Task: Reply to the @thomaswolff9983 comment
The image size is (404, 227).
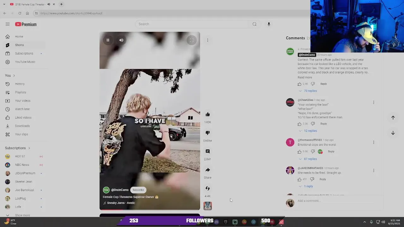Action: (331, 152)
